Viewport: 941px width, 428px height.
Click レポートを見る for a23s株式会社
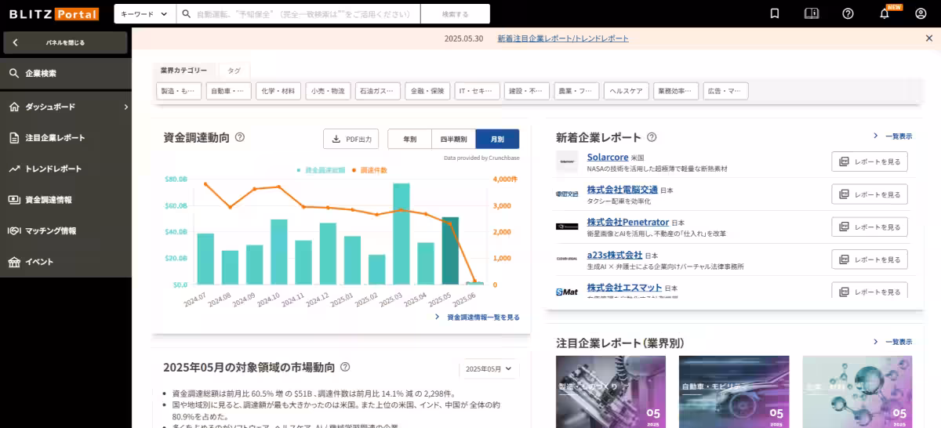[870, 259]
